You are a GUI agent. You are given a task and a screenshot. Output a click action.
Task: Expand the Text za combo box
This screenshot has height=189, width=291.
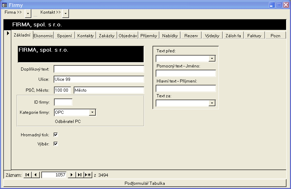point(212,103)
